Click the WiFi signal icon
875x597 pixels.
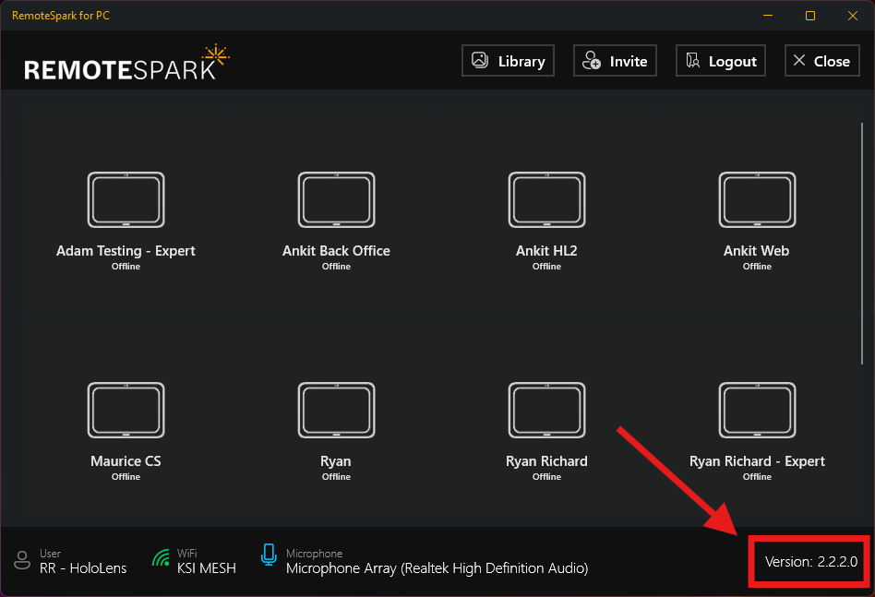point(161,558)
